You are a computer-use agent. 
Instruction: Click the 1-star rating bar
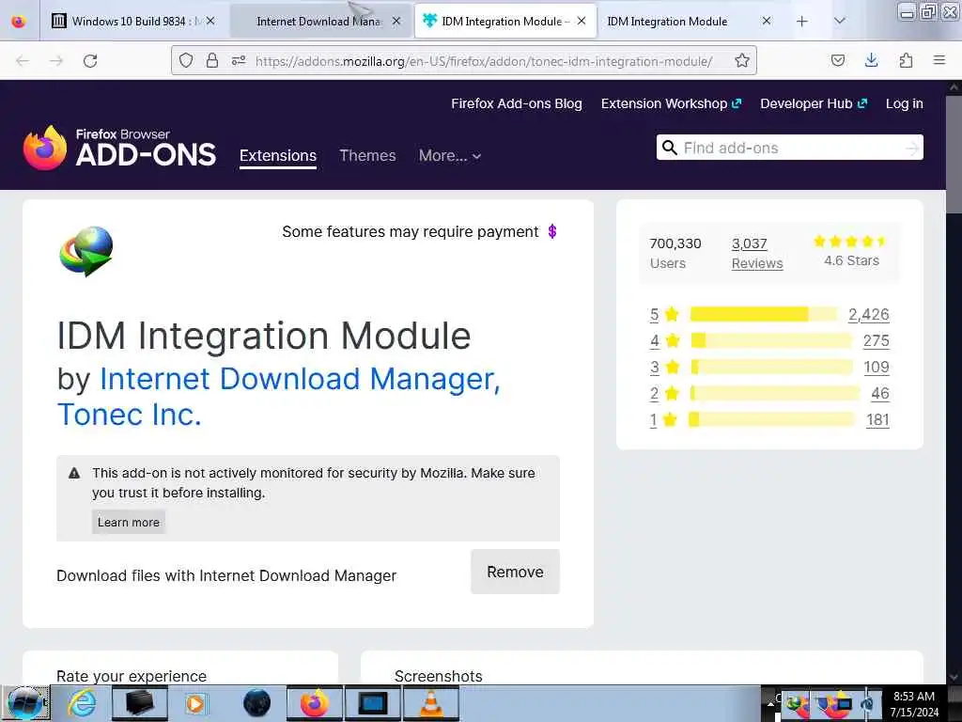[x=772, y=420]
